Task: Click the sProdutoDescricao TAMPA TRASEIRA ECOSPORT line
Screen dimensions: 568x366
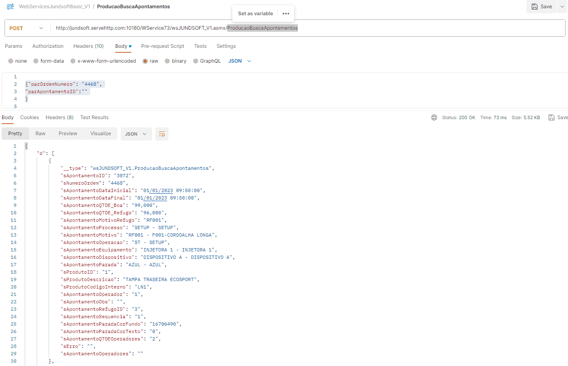Action: pyautogui.click(x=130, y=279)
